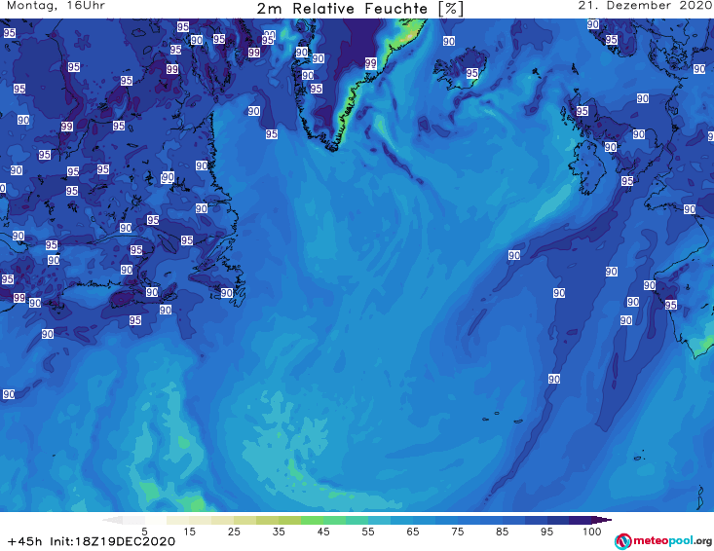
Task: Click the "+45h" forecast offset text
Action: 25,541
